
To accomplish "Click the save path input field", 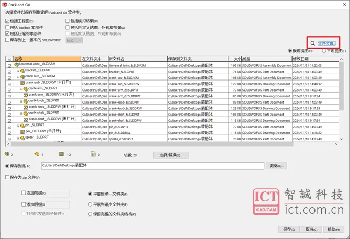I will coord(153,166).
